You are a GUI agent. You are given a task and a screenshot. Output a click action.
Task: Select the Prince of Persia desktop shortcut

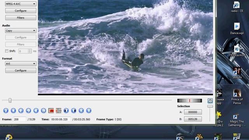(237, 97)
